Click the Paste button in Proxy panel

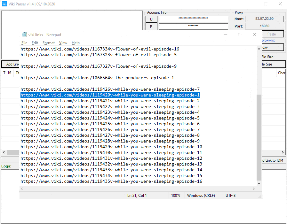[273, 34]
